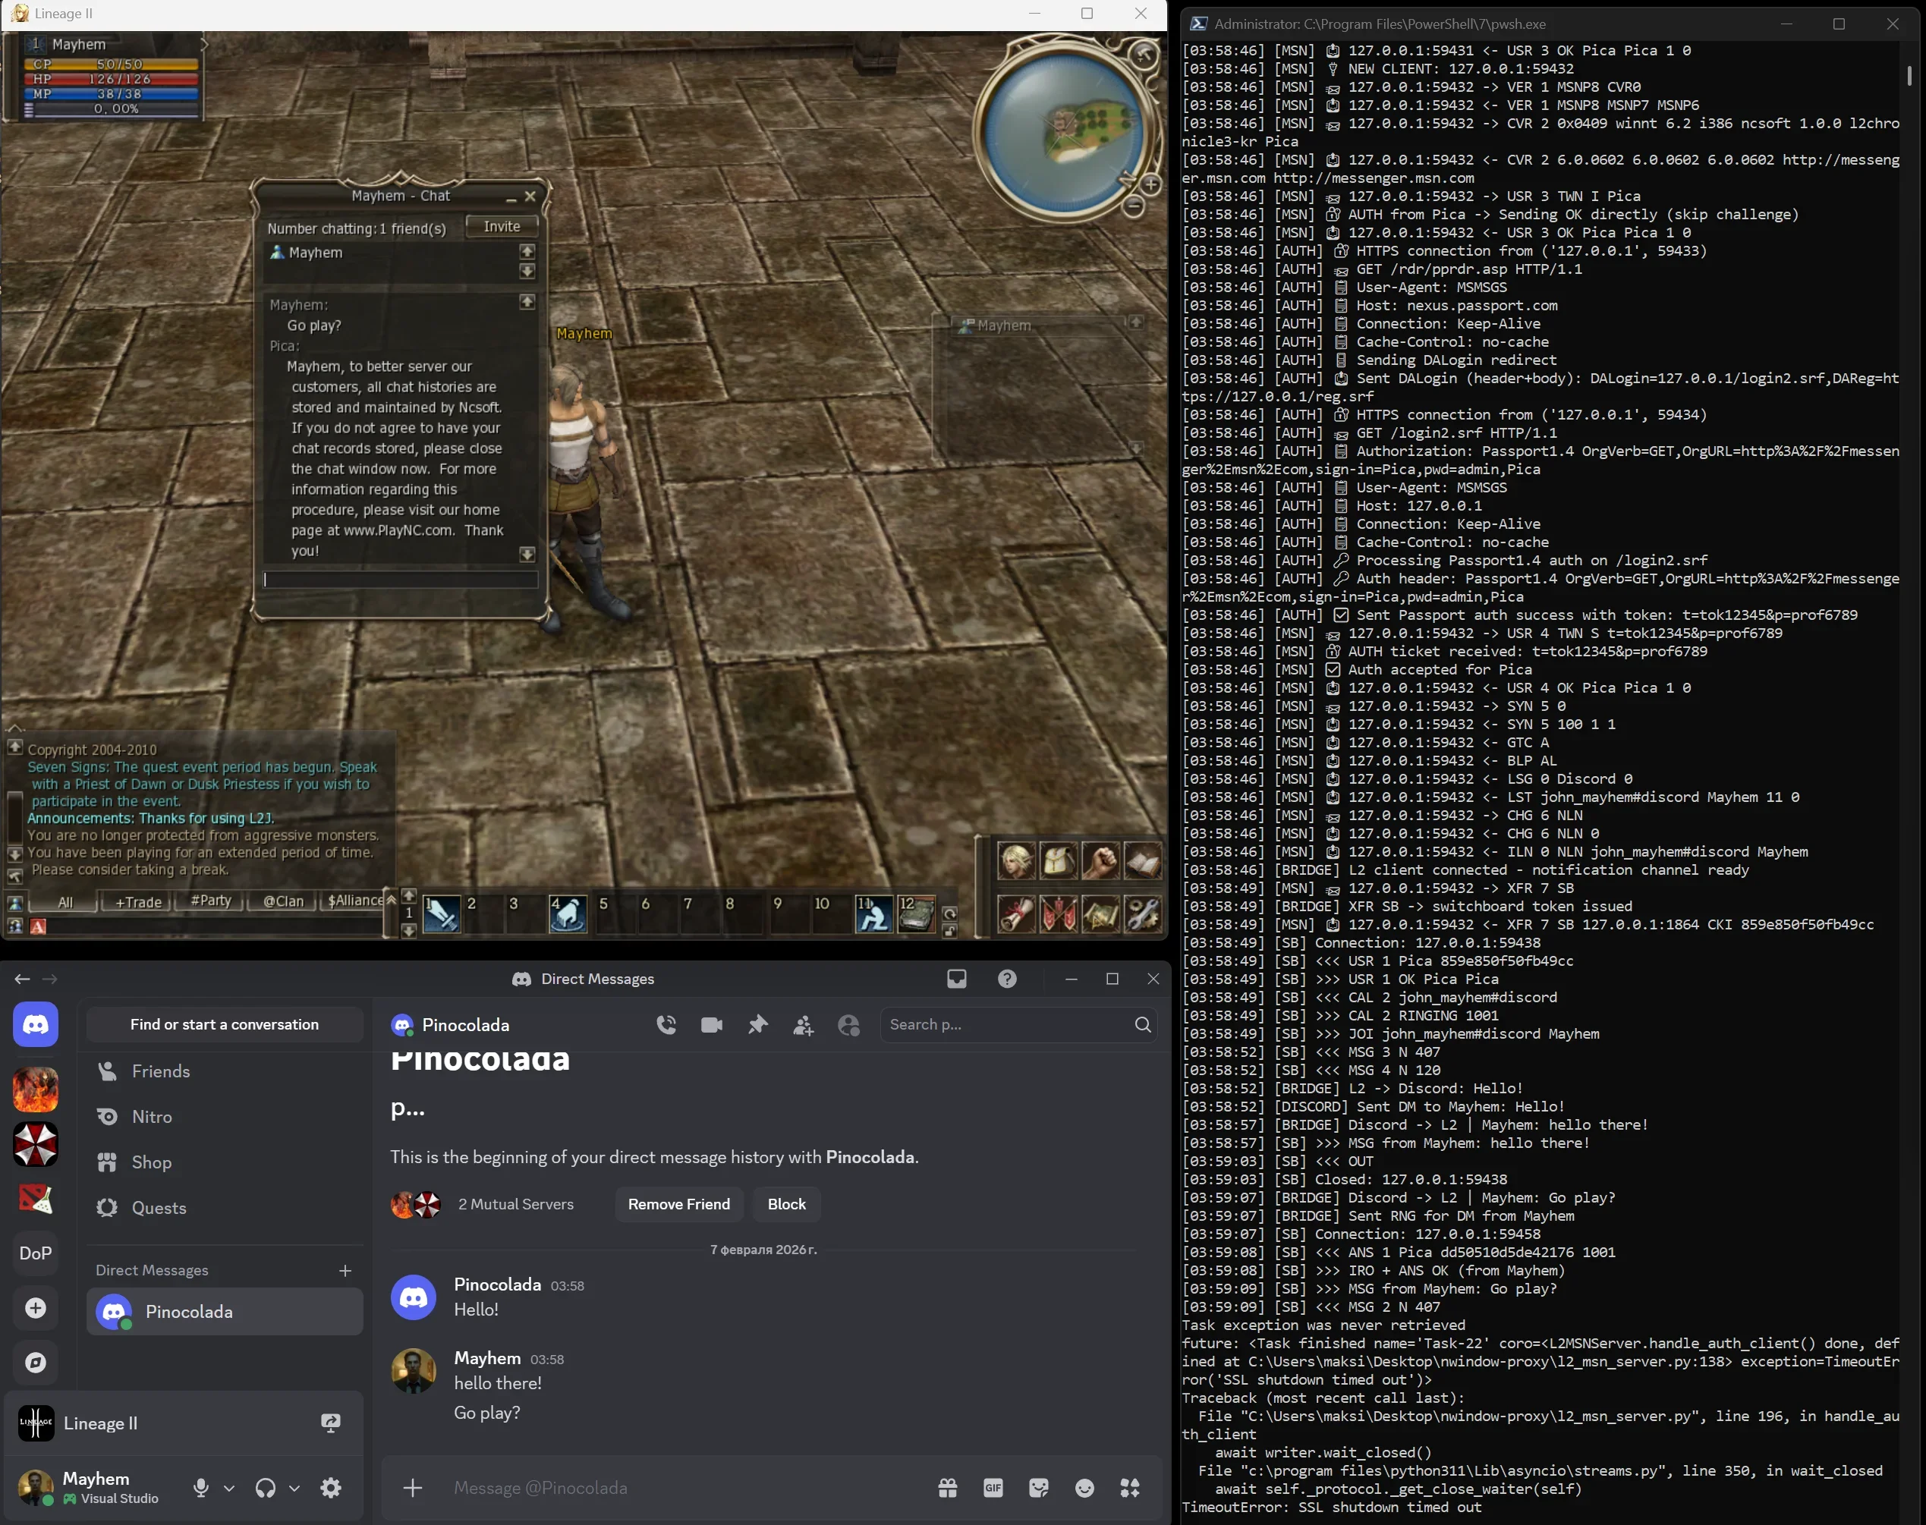Rotate the Lineage II shortcut bar
1926x1525 pixels.
coord(949,914)
